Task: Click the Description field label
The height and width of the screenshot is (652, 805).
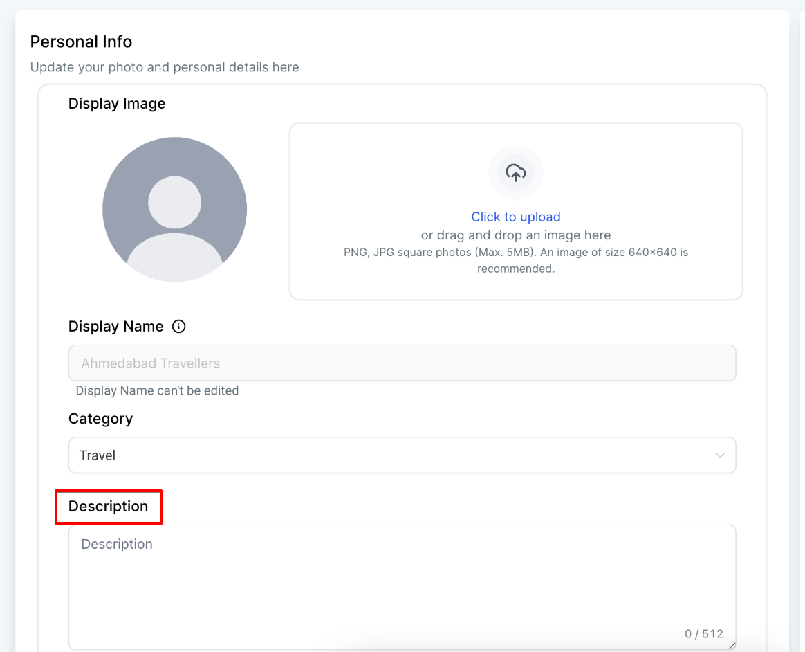Action: 109,507
